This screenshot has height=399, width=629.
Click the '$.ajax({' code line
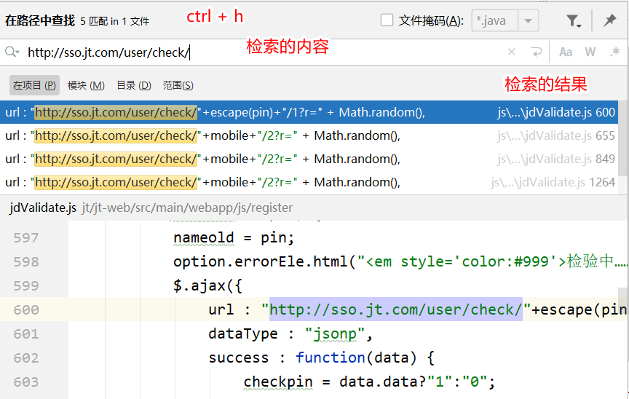coord(207,286)
